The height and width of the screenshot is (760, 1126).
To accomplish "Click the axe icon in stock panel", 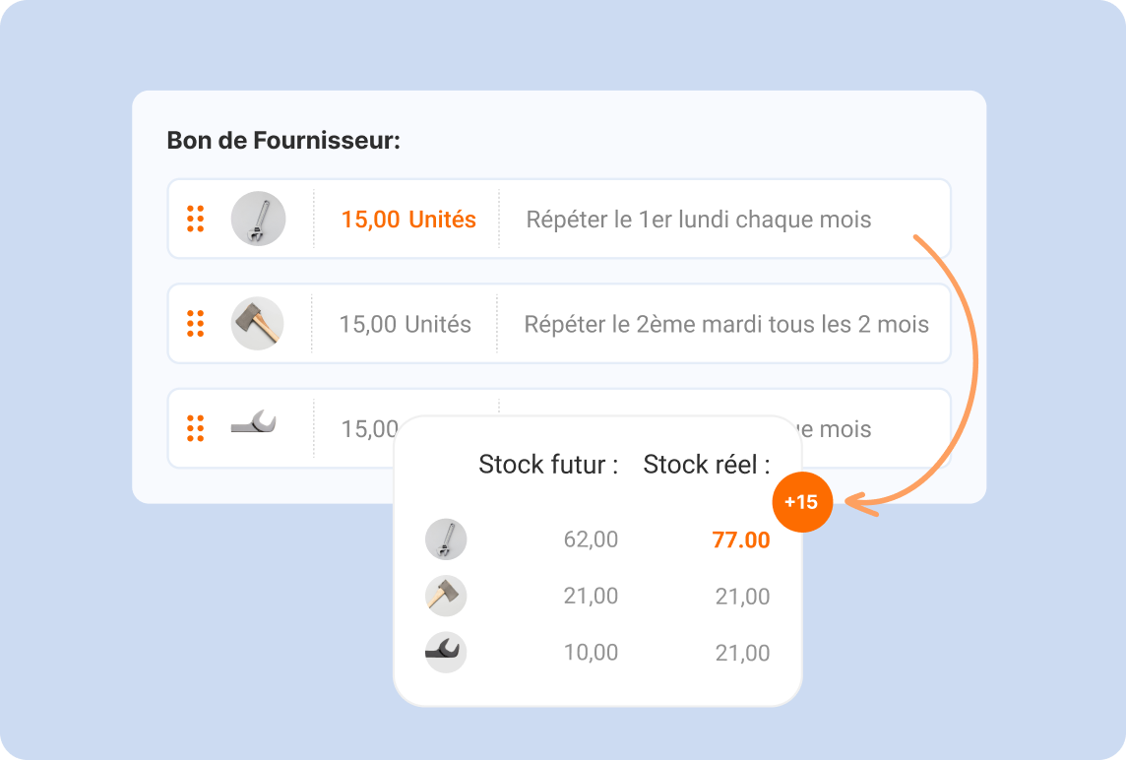I will click(446, 596).
